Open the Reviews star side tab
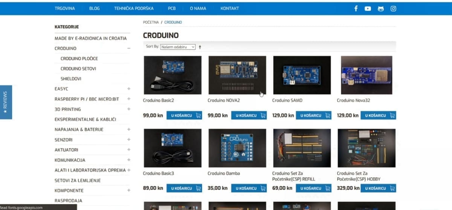Image resolution: width=452 pixels, height=210 pixels. [x=6, y=102]
